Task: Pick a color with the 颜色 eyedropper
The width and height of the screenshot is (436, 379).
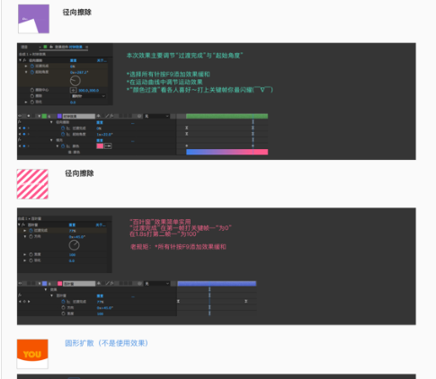Action: tap(108, 146)
